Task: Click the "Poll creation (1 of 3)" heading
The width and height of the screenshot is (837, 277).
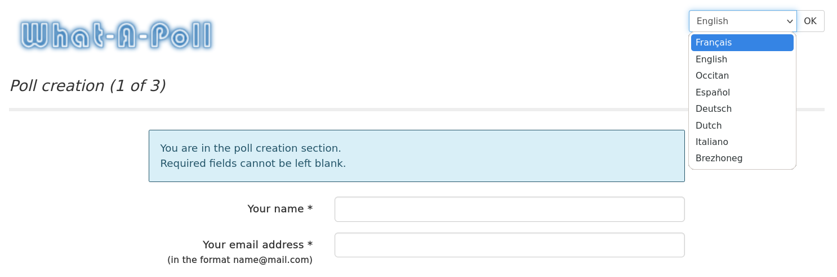Action: 88,86
